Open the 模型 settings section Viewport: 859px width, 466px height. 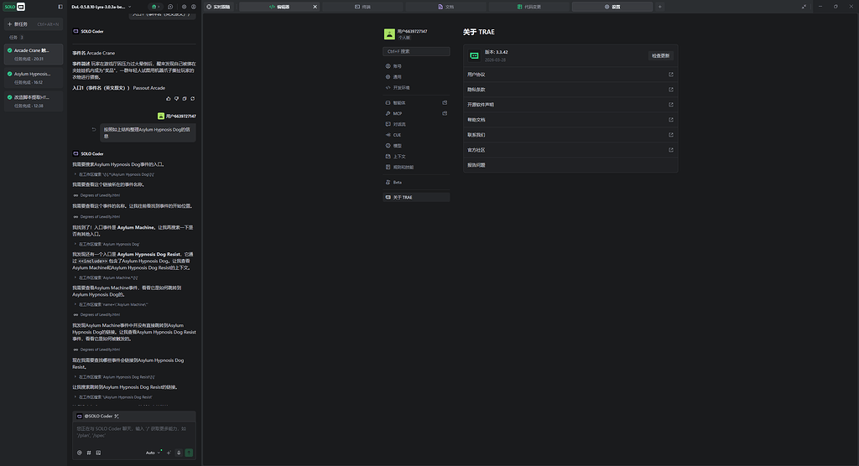416,146
